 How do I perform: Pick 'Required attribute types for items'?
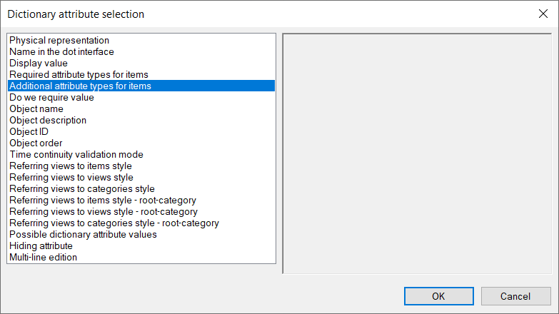click(141, 74)
